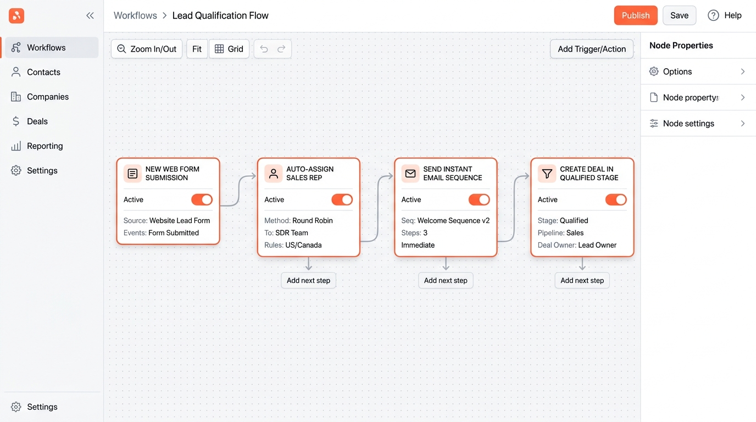
Task: Click the Options gear icon in properties
Action: tap(654, 71)
